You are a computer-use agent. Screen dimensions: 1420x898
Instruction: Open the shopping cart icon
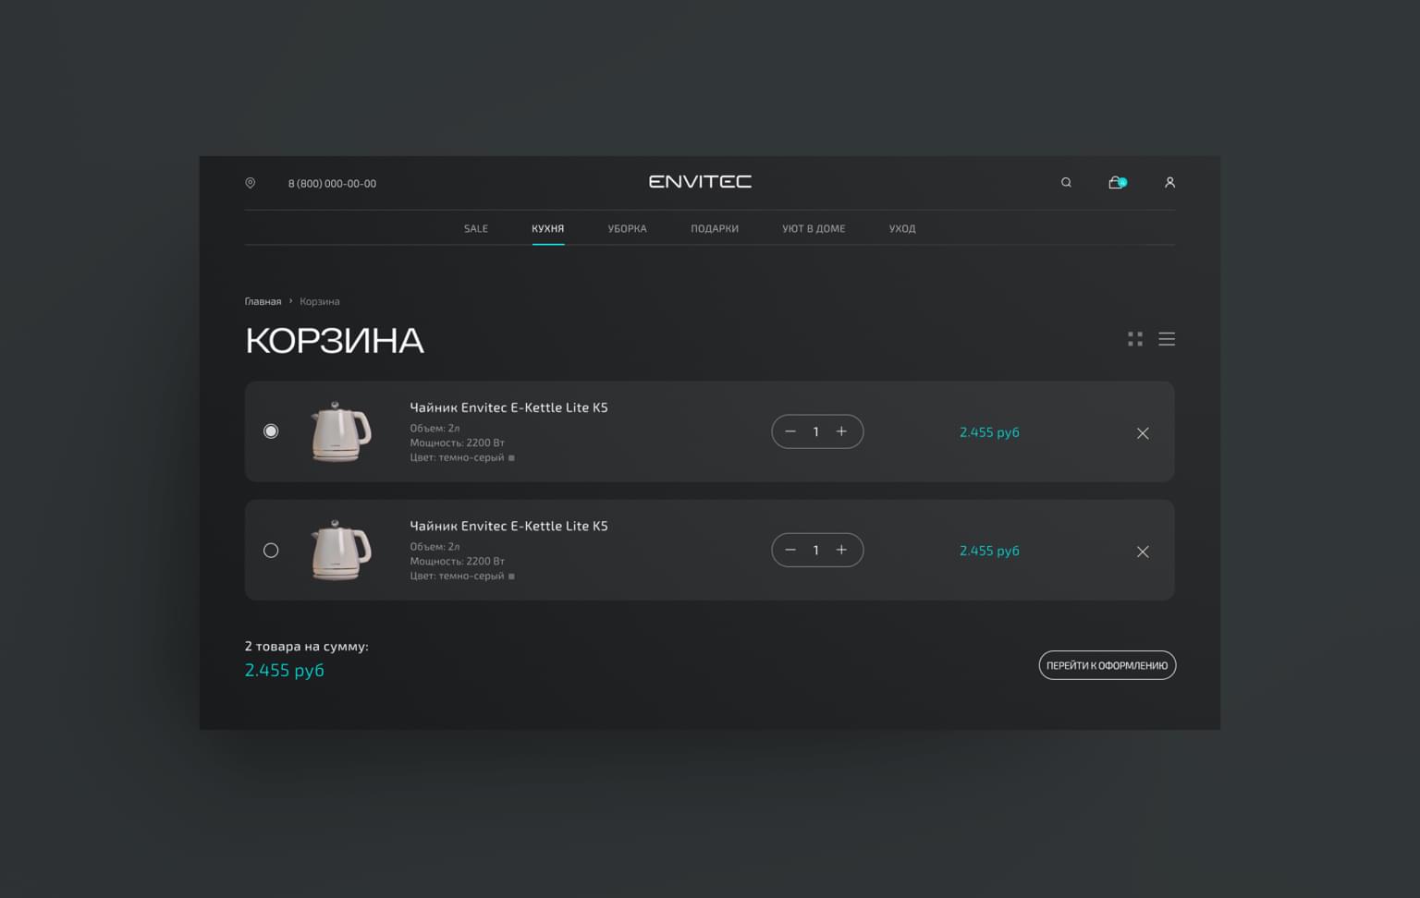pos(1116,183)
